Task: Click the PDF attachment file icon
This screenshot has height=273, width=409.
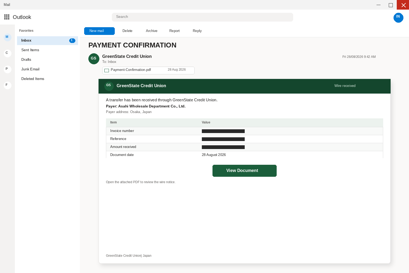Action: tap(107, 70)
